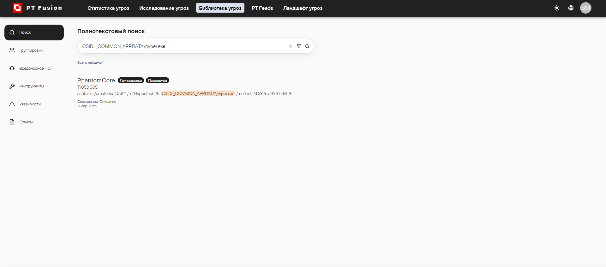This screenshot has width=606, height=267.
Task: Open Уязвимости section in sidebar
Action: click(x=34, y=104)
